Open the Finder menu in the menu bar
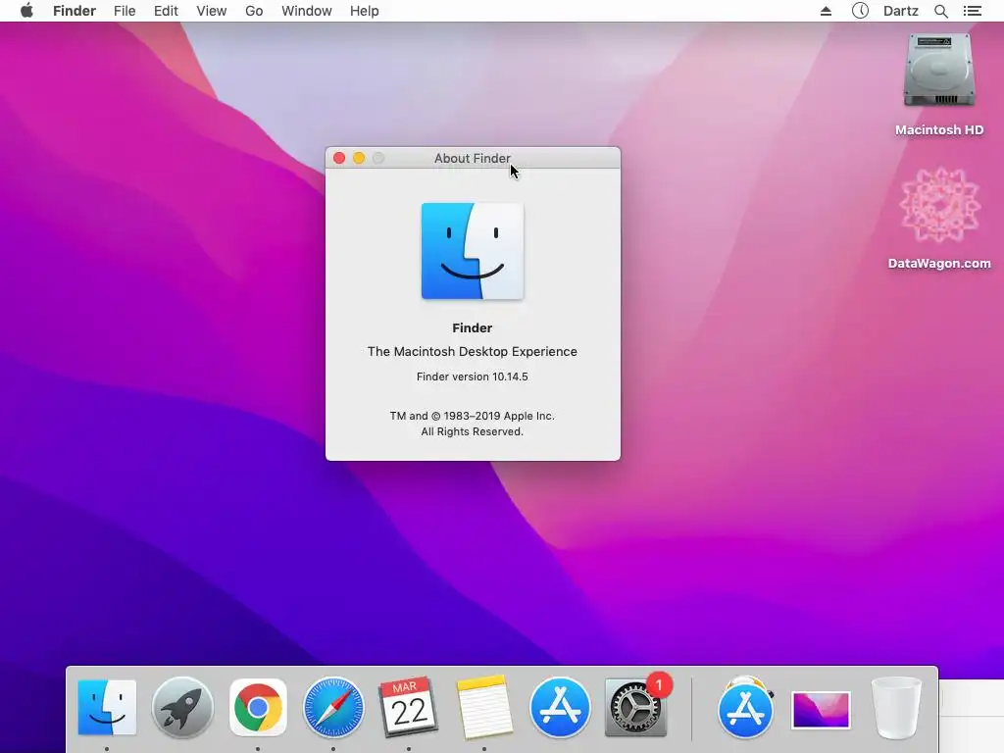Screen dimensions: 1004x753 click(75, 11)
